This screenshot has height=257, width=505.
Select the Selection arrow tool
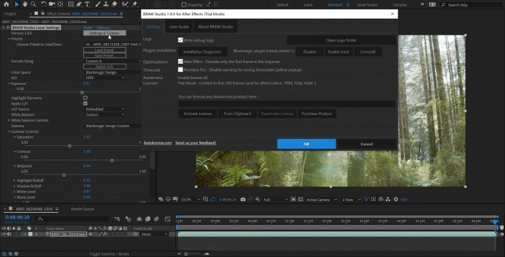tap(17, 4)
